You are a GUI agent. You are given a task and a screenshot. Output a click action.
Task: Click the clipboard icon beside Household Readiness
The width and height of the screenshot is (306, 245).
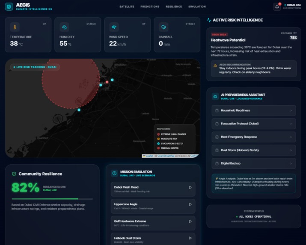click(217, 110)
